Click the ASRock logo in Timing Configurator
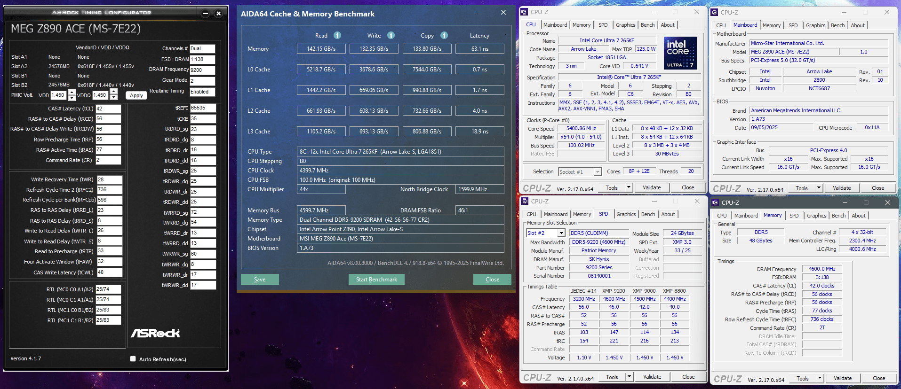The height and width of the screenshot is (389, 901). pyautogui.click(x=155, y=333)
